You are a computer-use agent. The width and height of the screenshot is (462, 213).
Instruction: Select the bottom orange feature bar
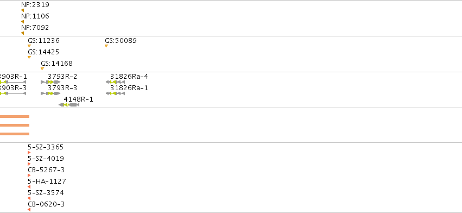tap(15, 134)
